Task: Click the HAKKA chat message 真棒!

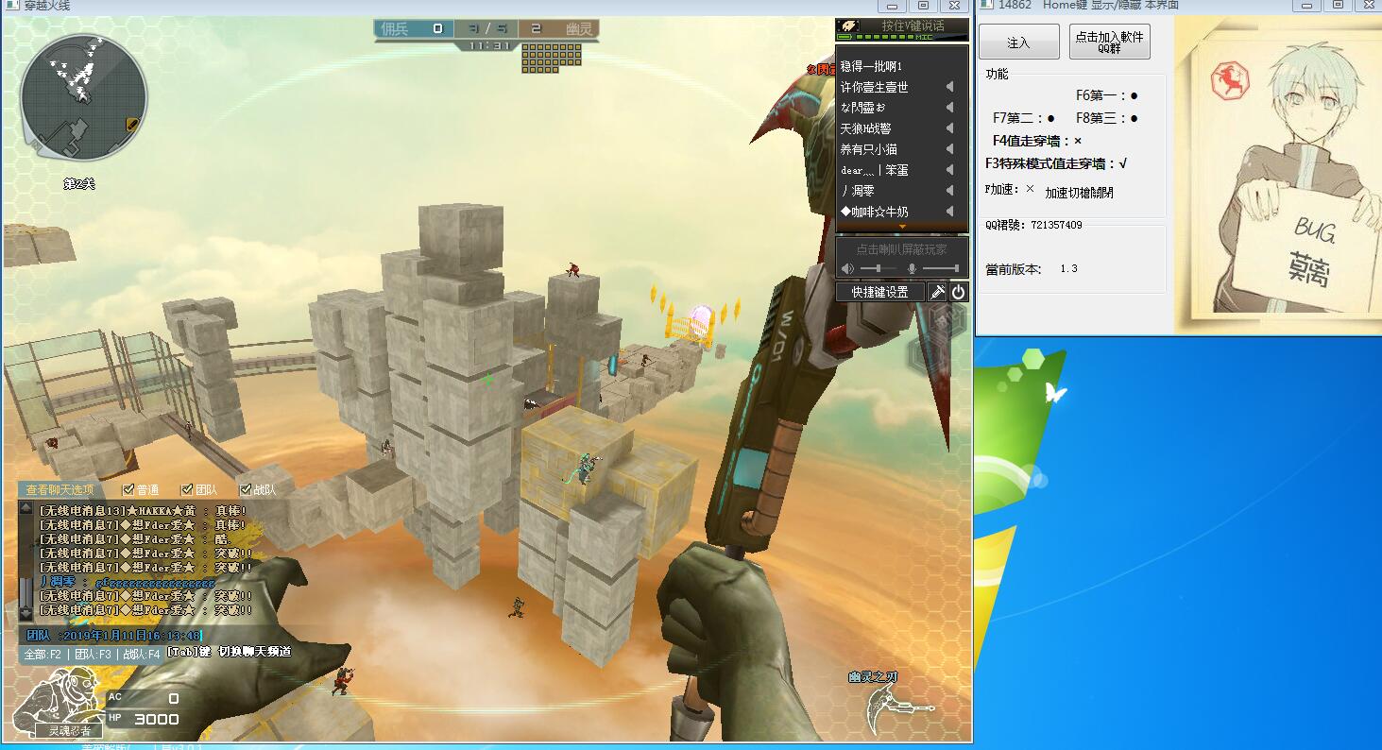Action: pyautogui.click(x=143, y=511)
